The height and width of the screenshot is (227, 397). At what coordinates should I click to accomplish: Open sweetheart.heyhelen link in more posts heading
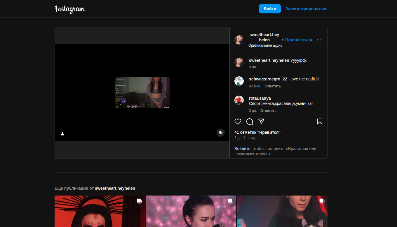[x=115, y=188]
